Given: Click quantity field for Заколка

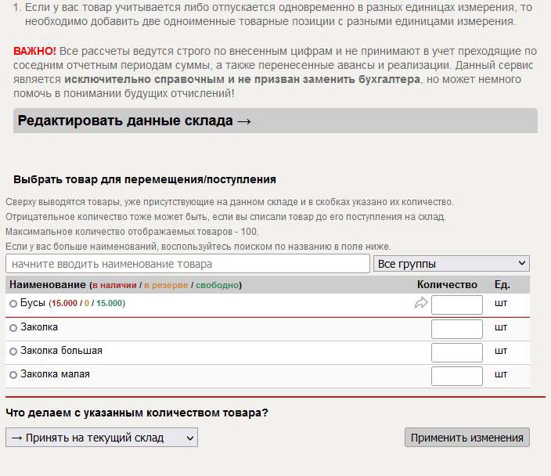Looking at the screenshot, I should pyautogui.click(x=457, y=329).
